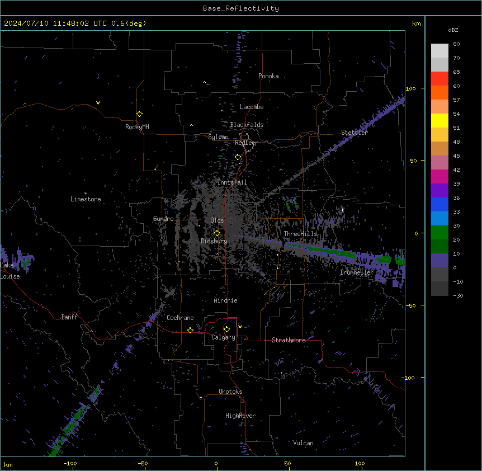Click the Airdrie city label
This screenshot has height=471, width=482.
[x=225, y=300]
